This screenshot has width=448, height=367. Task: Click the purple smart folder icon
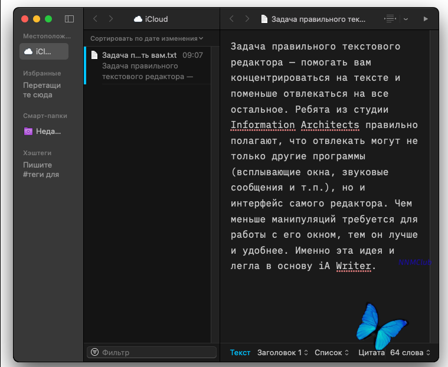pos(28,132)
